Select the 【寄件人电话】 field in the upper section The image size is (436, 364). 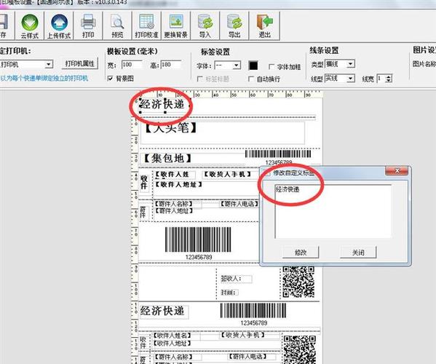coord(239,204)
